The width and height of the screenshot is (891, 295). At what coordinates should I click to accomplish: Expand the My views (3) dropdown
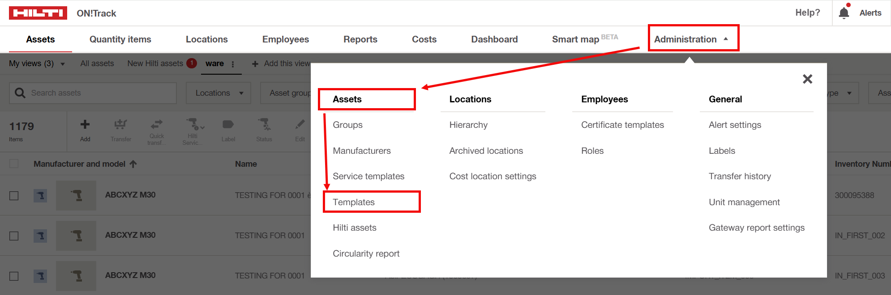pos(37,64)
